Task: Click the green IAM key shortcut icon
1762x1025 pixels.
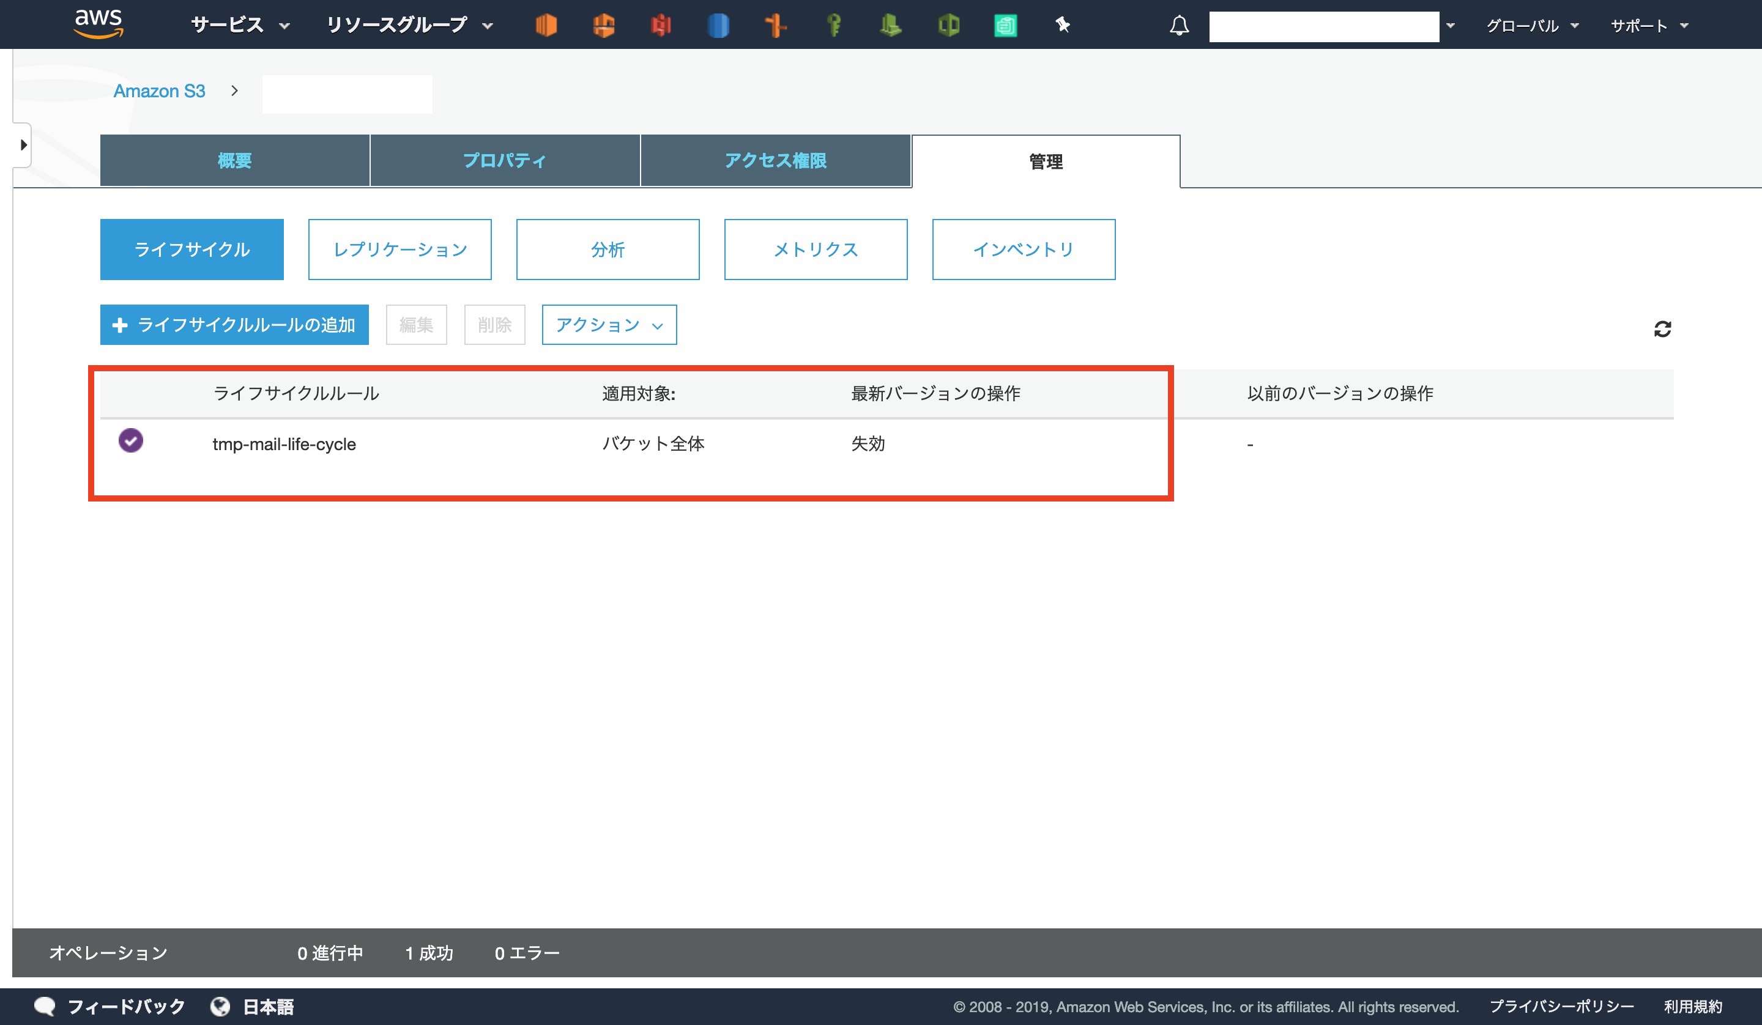Action: (833, 25)
